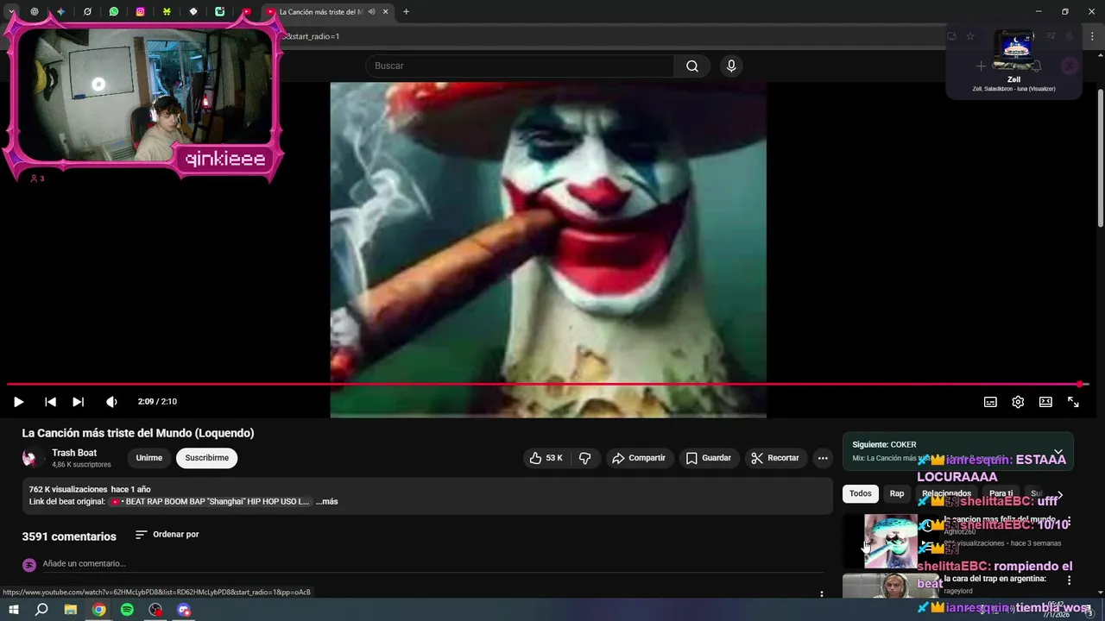Open tab search dropdown in Chrome tab strip

(x=11, y=12)
